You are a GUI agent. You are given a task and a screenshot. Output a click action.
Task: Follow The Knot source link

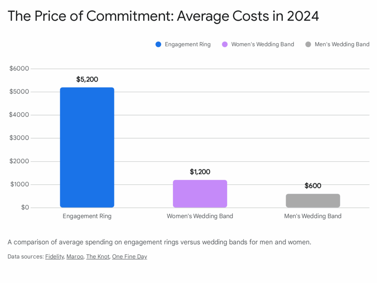pyautogui.click(x=98, y=257)
